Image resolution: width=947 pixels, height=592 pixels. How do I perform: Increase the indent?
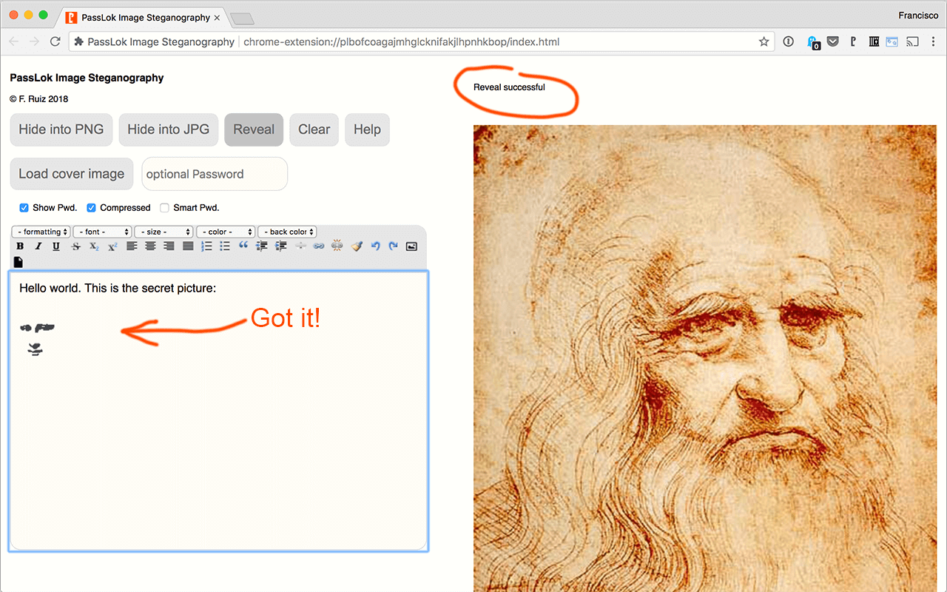pos(281,246)
